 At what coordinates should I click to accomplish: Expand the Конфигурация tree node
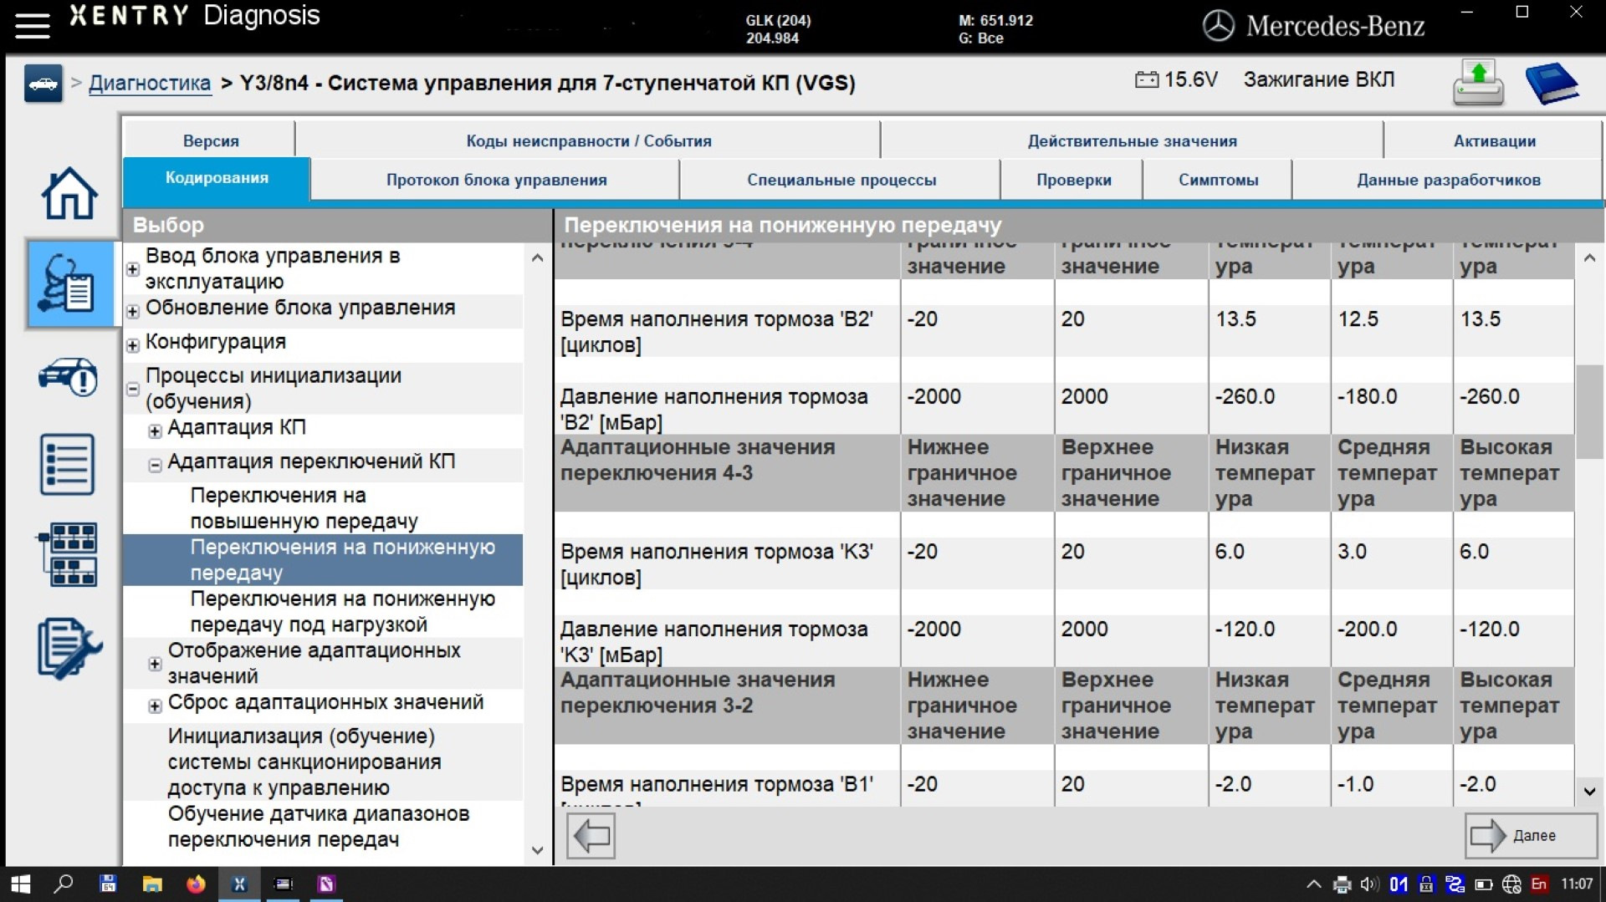[132, 345]
